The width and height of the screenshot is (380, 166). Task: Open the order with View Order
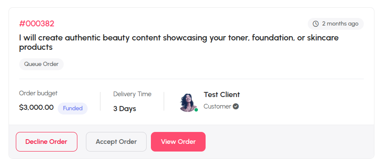178,142
